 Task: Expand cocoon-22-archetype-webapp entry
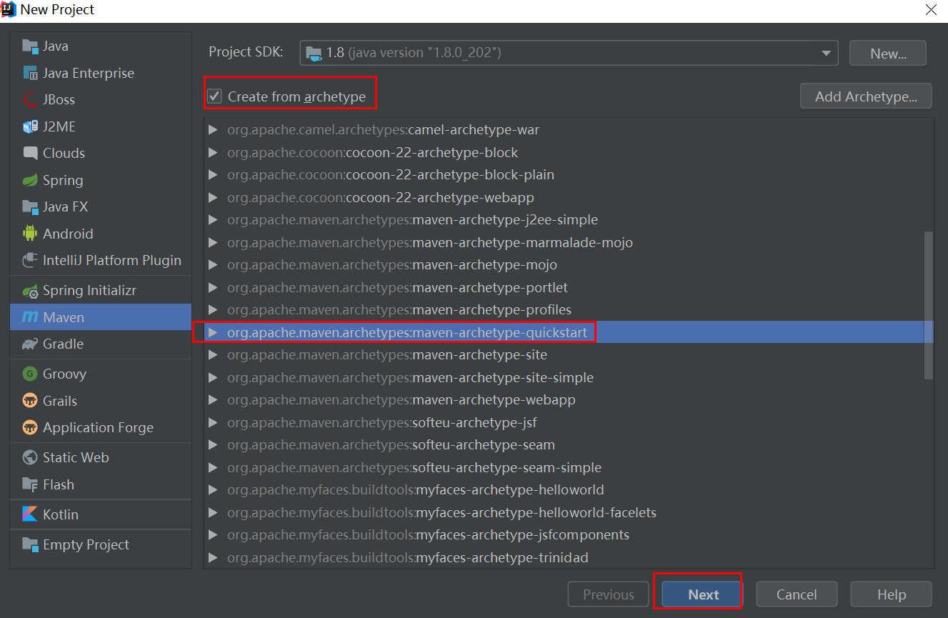pos(212,197)
